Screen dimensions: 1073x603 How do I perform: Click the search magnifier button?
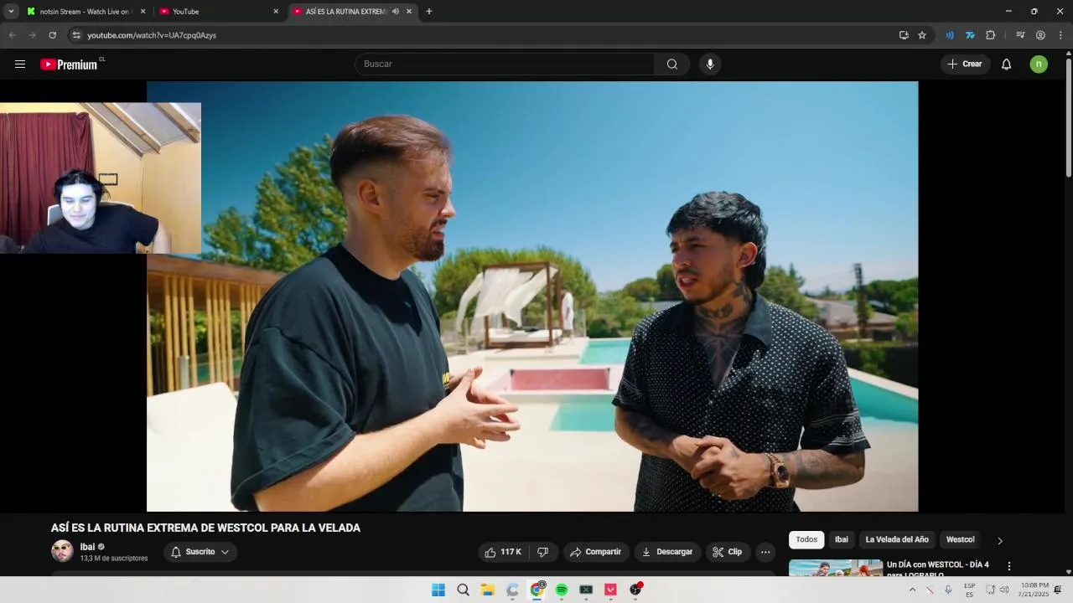[672, 64]
